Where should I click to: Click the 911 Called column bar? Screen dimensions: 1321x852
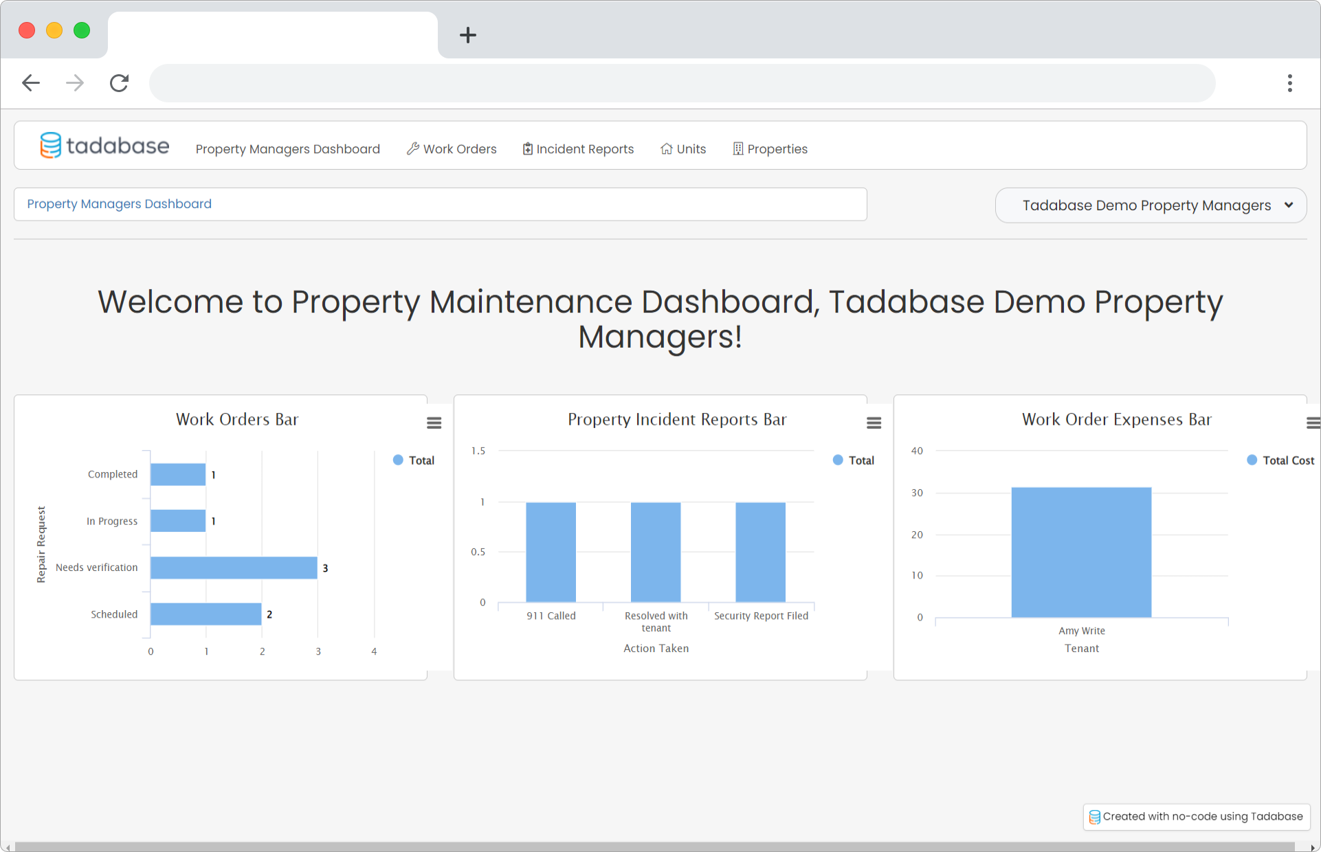pos(551,552)
